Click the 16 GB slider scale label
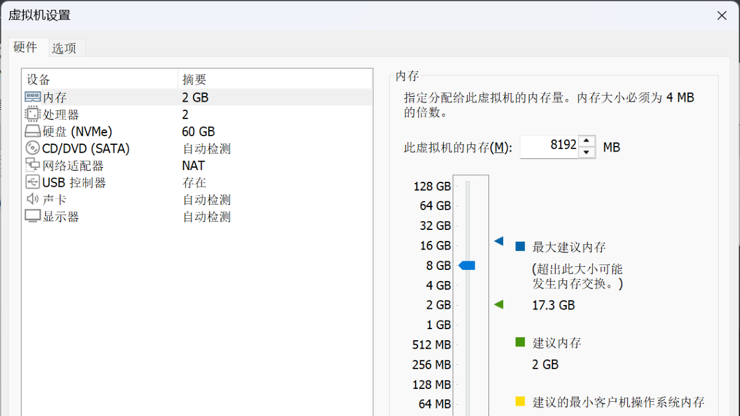Screen dimensions: 740x416 coord(435,245)
